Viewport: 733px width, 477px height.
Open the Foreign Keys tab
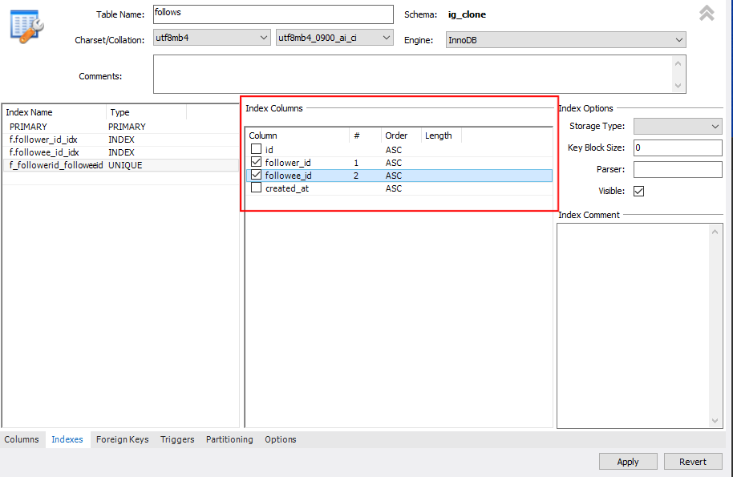click(123, 439)
